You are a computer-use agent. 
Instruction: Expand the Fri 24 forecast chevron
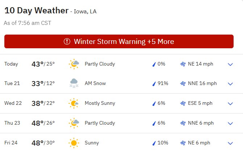230,143
